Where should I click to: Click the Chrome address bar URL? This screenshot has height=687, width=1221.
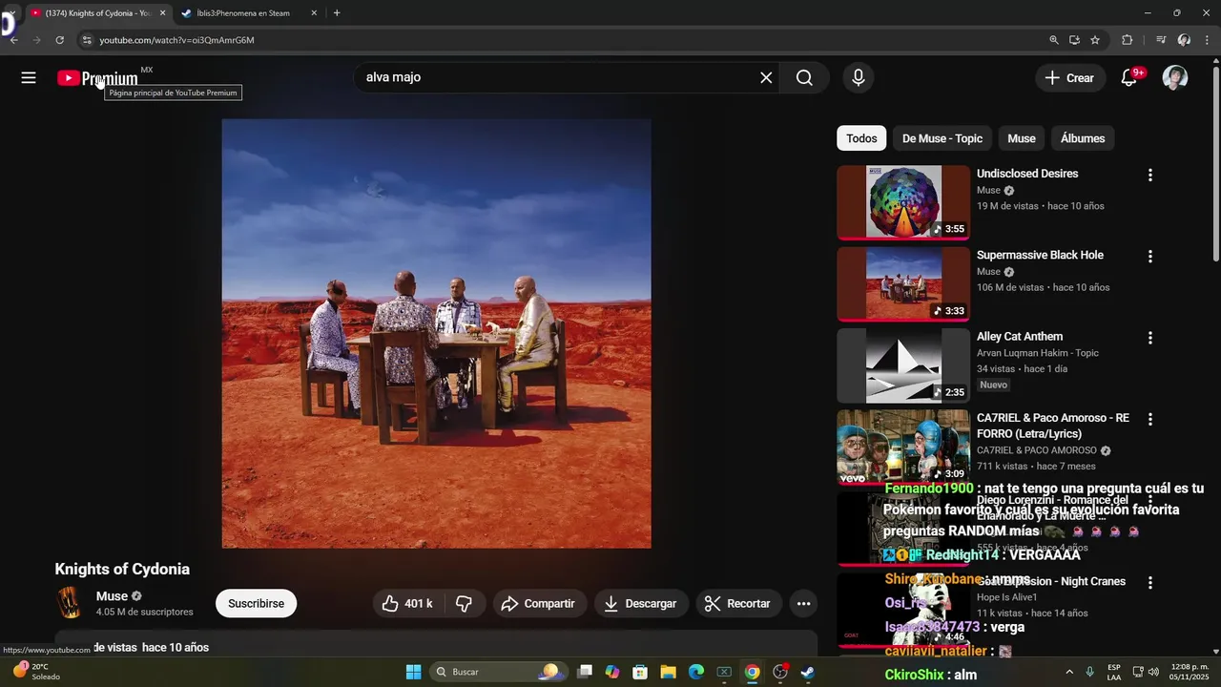click(x=176, y=40)
